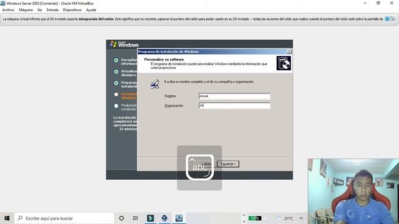Screen dimensions: 399x224
Task: Open the VirtualBox cube icon on taskbar
Action: point(165,218)
